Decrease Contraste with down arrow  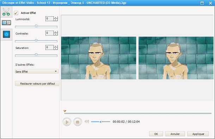pos(56,34)
